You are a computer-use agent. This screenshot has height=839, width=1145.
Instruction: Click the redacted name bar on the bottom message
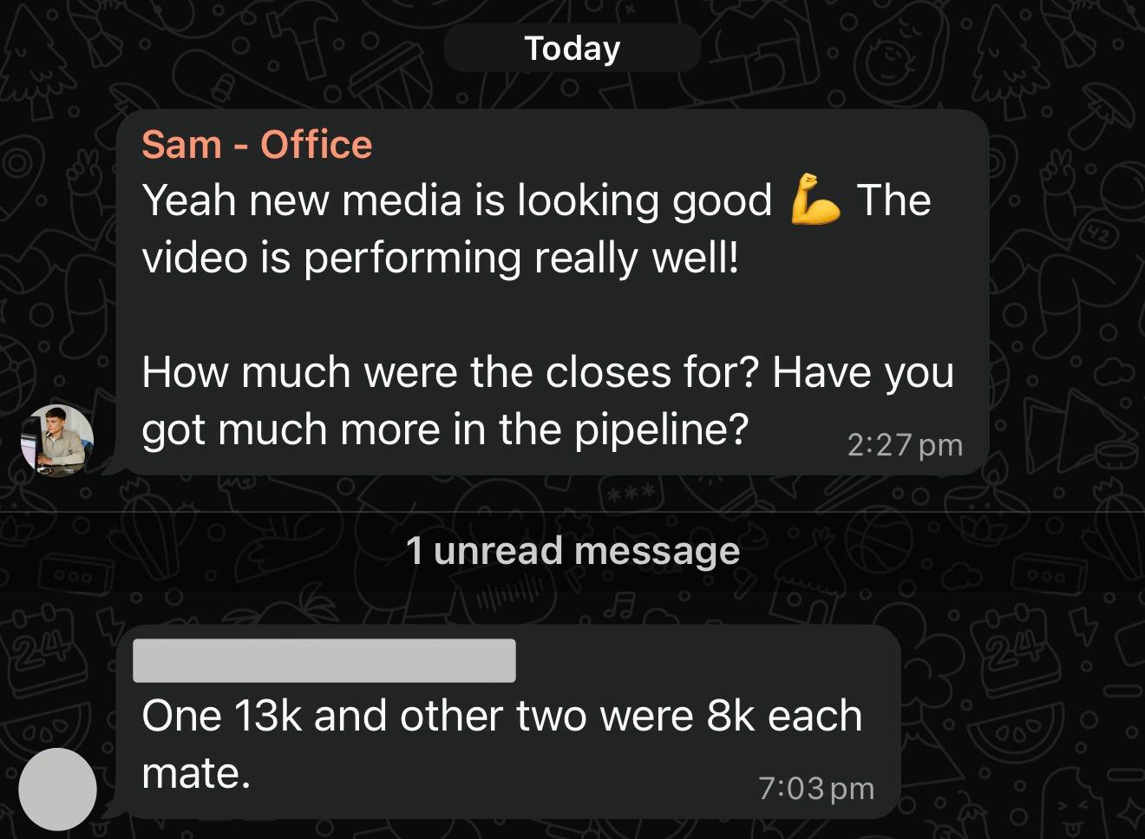(x=324, y=659)
